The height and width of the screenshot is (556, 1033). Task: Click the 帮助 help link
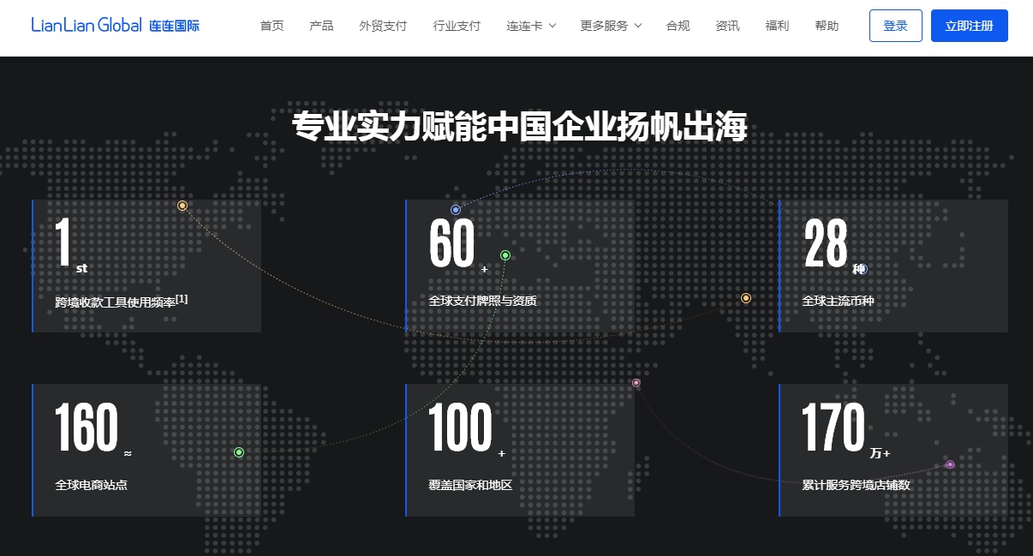click(827, 26)
